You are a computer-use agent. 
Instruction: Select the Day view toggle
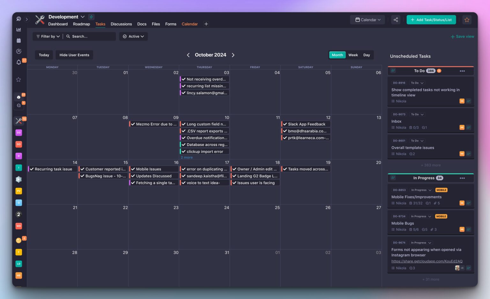click(x=367, y=55)
